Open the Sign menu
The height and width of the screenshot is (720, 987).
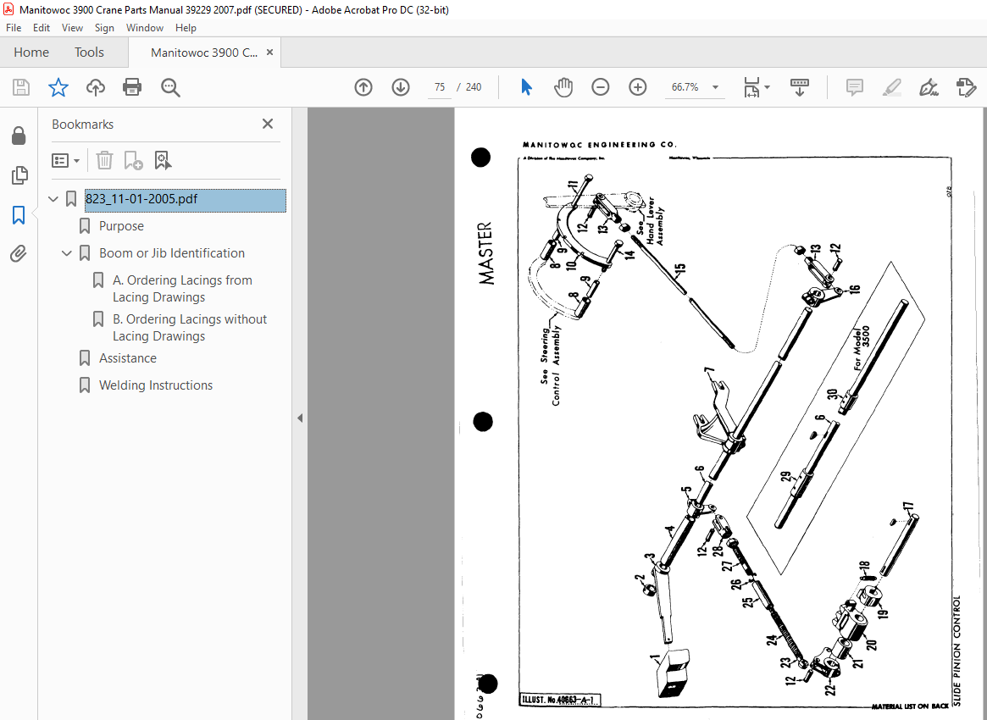coord(104,28)
